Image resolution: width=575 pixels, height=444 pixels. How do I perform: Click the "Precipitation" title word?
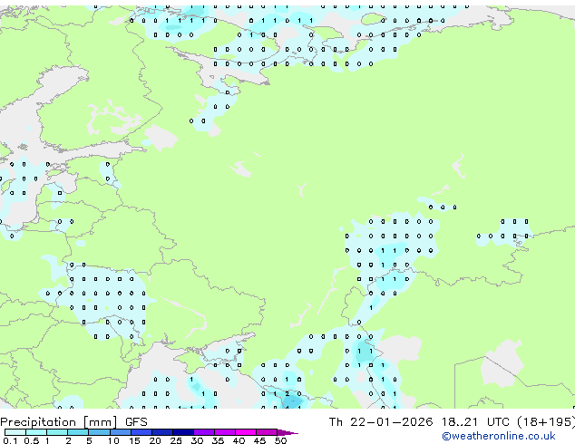pos(38,422)
